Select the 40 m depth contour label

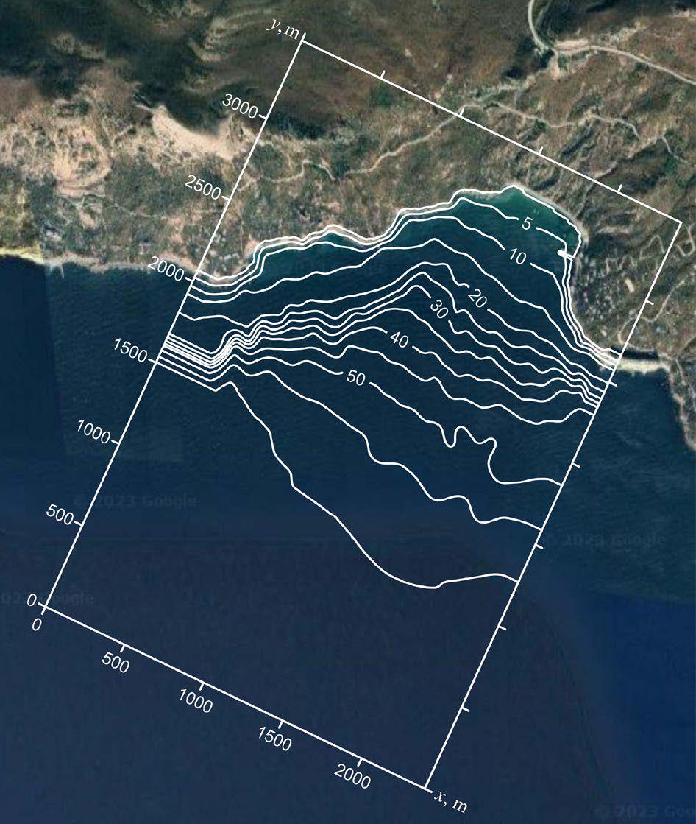pyautogui.click(x=400, y=342)
